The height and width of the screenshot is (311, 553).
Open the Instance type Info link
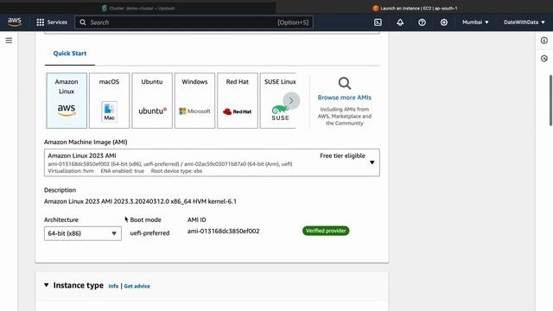coord(113,286)
